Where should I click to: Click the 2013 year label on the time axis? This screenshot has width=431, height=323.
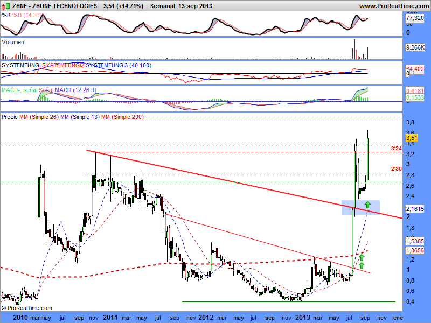(x=303, y=318)
